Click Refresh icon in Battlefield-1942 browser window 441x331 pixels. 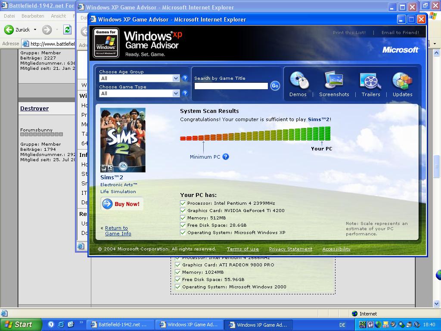(68, 30)
